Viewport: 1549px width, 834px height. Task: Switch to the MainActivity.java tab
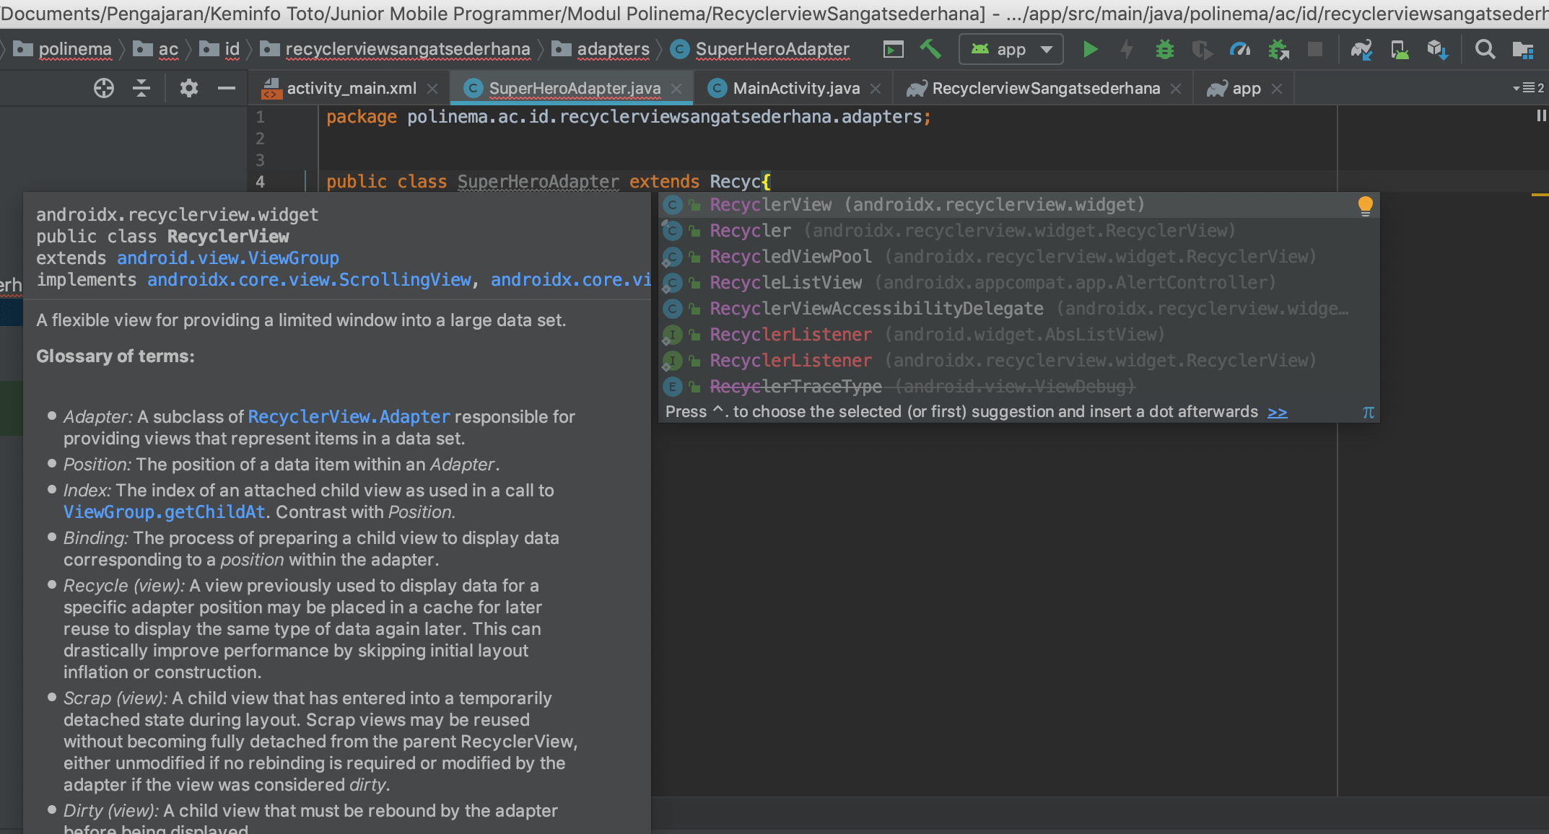click(x=796, y=87)
